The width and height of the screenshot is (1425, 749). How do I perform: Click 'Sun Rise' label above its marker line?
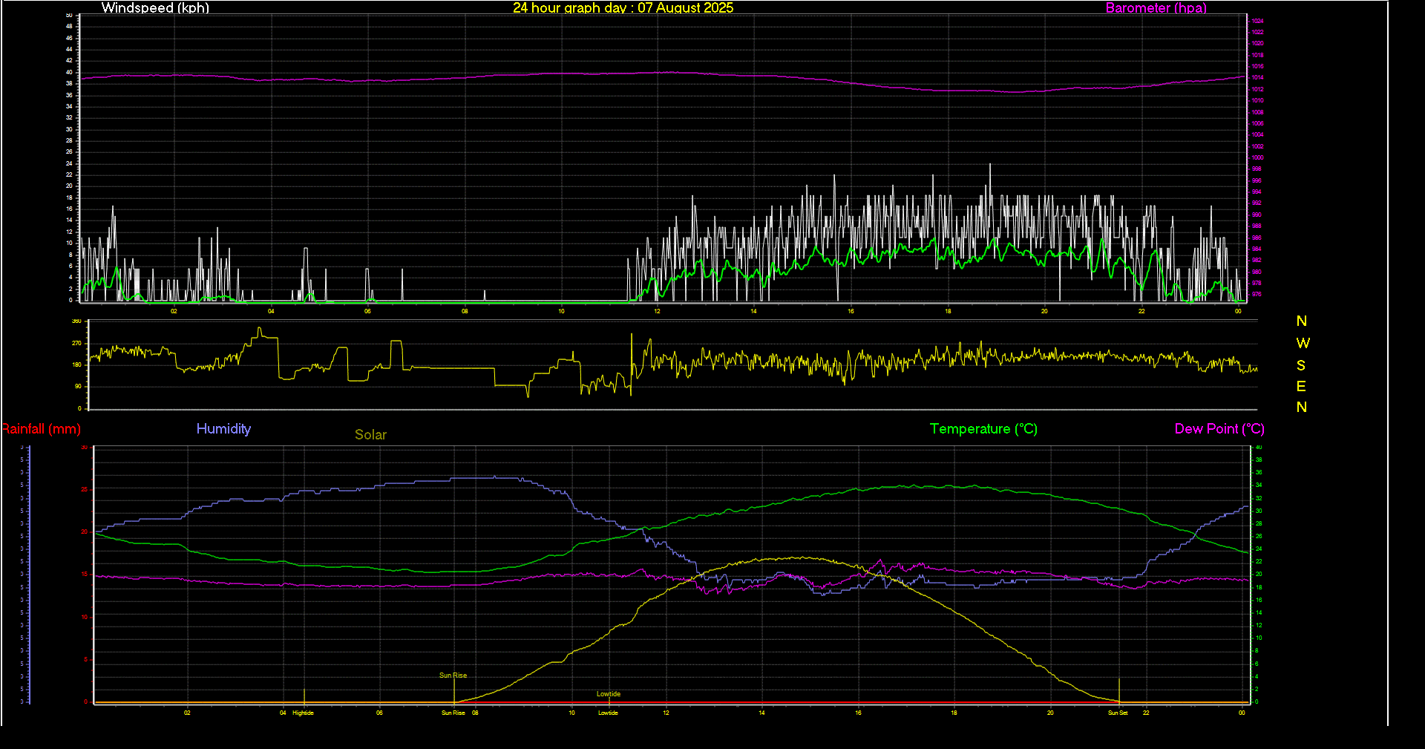click(x=453, y=676)
